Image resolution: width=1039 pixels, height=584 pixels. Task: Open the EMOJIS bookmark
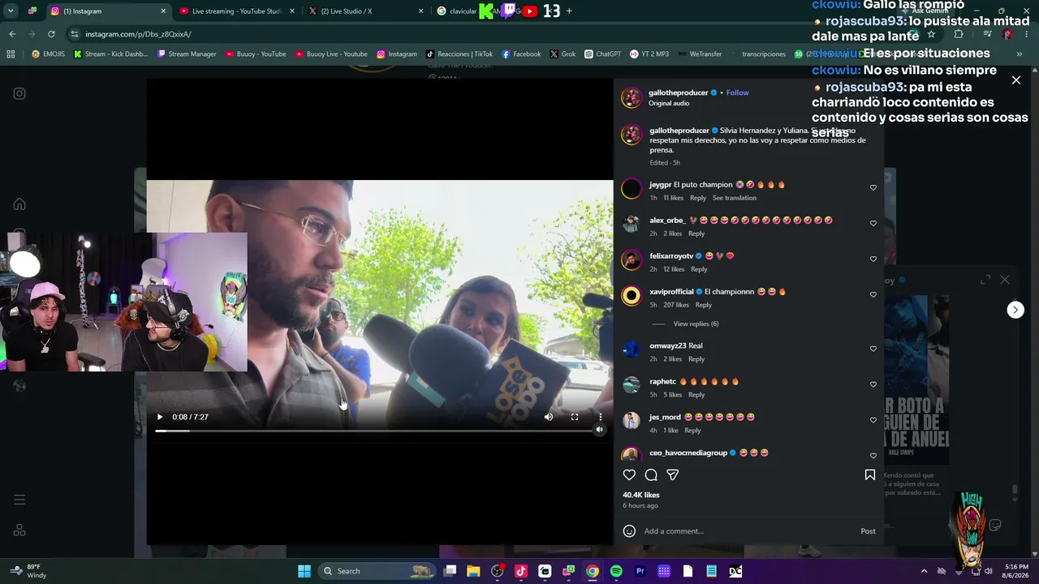pos(49,54)
